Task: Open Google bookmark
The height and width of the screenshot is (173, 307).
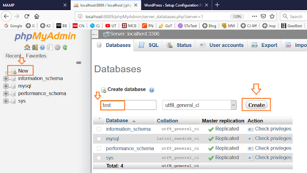Action: 13,26
